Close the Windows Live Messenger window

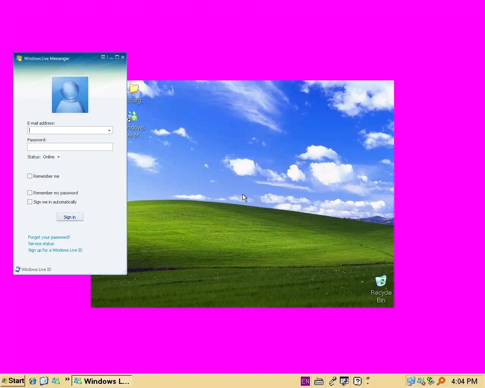123,57
